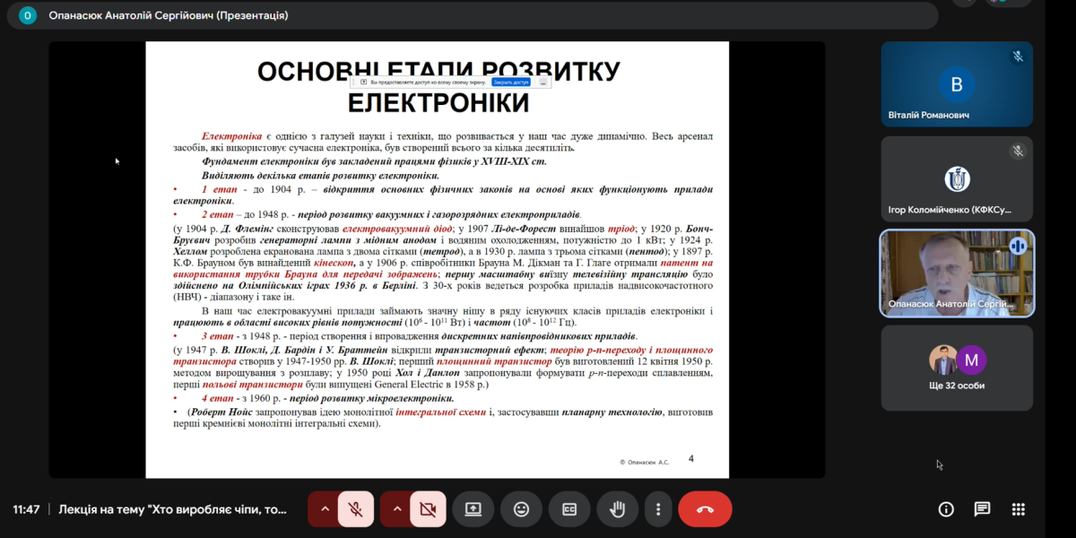The width and height of the screenshot is (1076, 538).
Task: Select Віталій Романович's participant tile
Action: [x=957, y=84]
